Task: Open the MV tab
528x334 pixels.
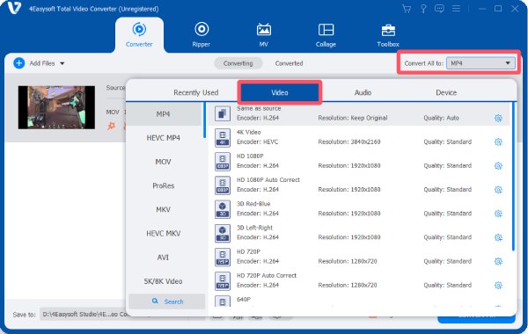Action: tap(264, 34)
